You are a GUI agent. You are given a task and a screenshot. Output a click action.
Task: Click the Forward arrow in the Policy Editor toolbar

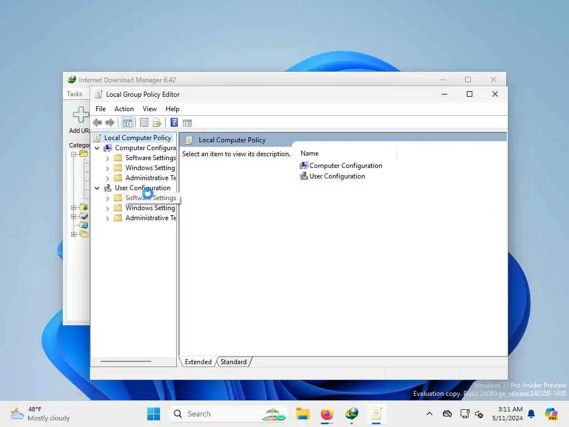[x=110, y=123]
